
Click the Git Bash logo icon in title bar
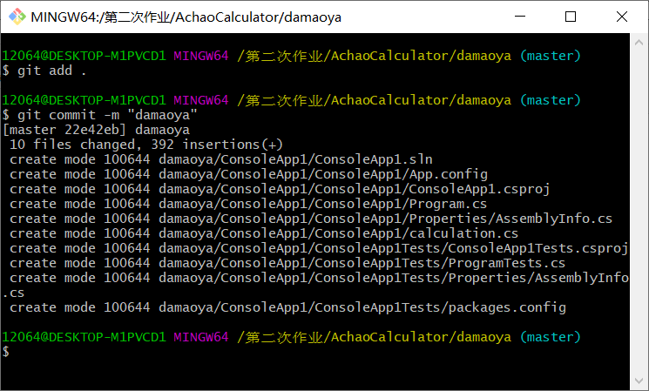click(17, 17)
